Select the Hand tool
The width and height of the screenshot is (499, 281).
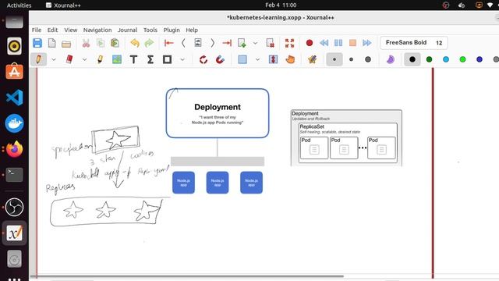click(290, 59)
